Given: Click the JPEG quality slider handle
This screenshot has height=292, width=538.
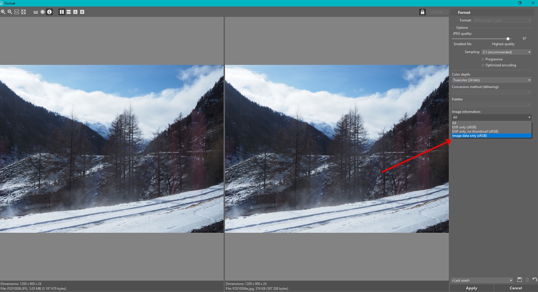Looking at the screenshot, I should coord(508,39).
